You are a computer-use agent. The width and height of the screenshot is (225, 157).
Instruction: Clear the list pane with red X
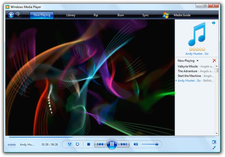click(214, 60)
